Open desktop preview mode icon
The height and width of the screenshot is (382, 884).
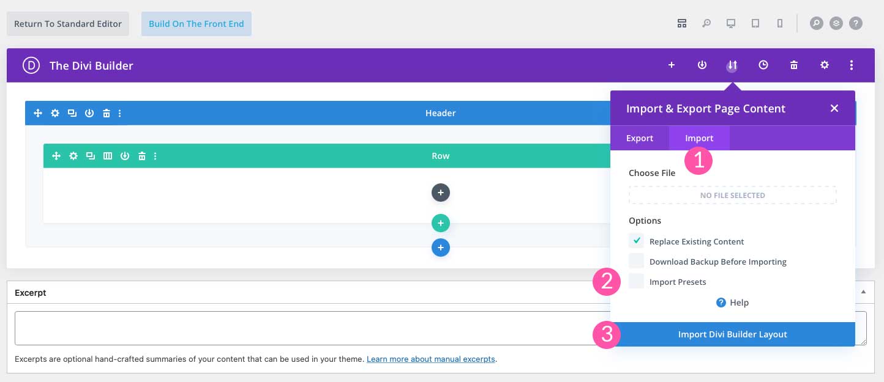(731, 23)
